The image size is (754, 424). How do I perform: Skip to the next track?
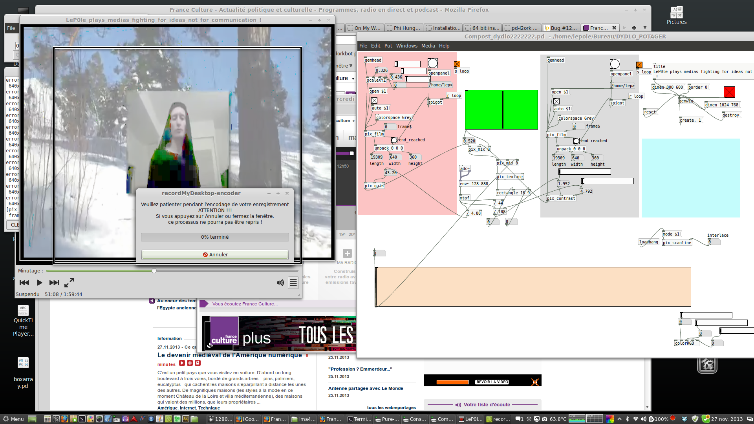point(54,283)
